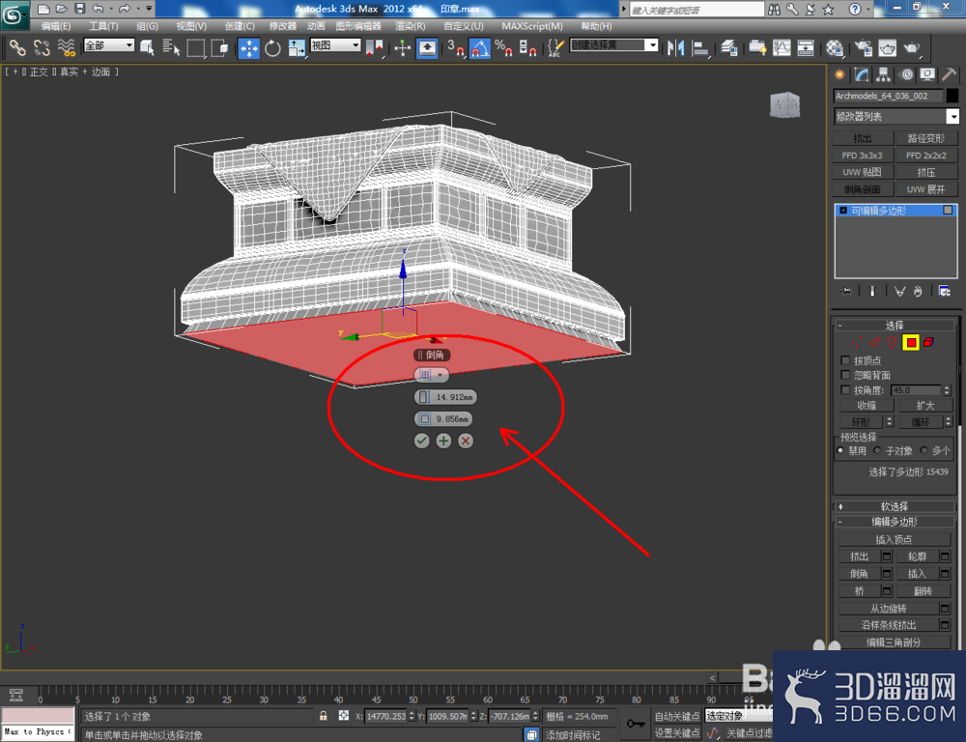Enable the 按顶点 checkbox
Viewport: 966px width, 742px height.
pos(845,360)
